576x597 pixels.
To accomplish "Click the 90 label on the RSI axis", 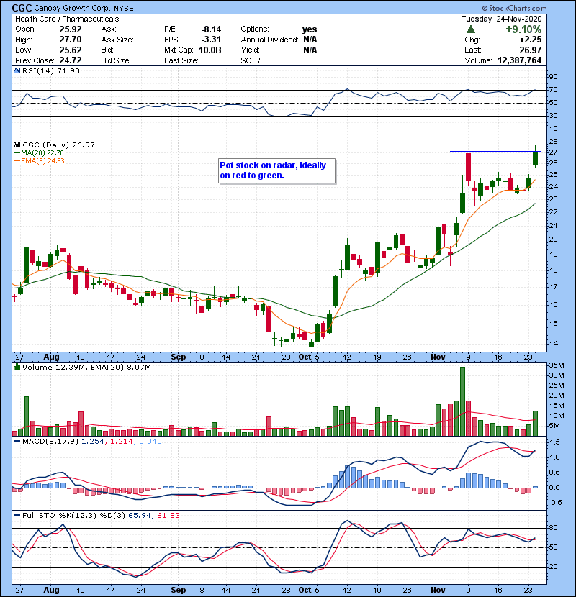I will click(553, 77).
